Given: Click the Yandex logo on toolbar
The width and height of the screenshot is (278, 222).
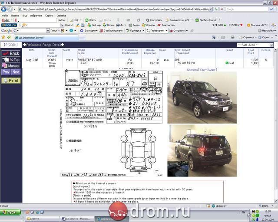Looking at the screenshot, I should [6, 20].
